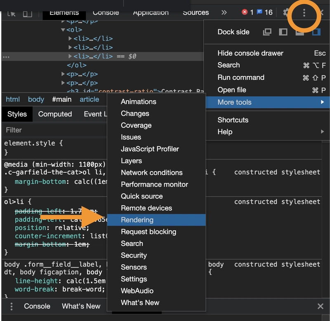
Task: Open the Console panel tab
Action: (x=106, y=12)
